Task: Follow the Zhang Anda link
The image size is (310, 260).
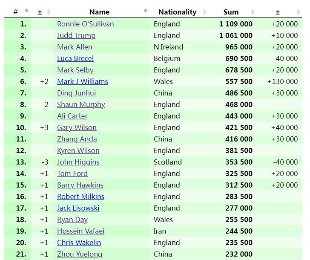Action: point(77,139)
